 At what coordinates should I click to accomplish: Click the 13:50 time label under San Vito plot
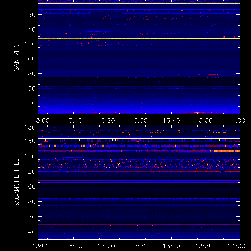[x=204, y=120]
